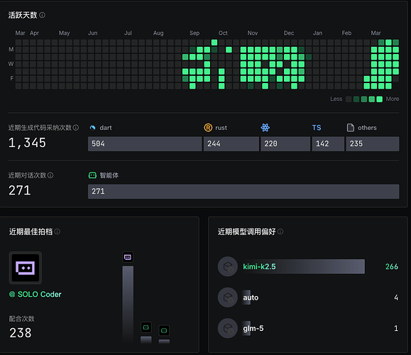
Task: Click the green 智能体 agent icon
Action: (92, 175)
